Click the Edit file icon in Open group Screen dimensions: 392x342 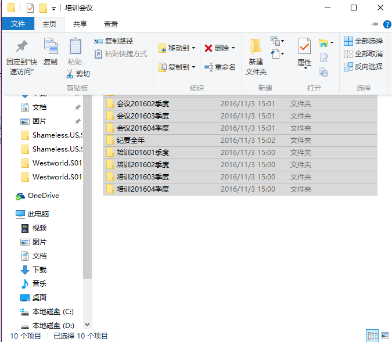point(323,57)
